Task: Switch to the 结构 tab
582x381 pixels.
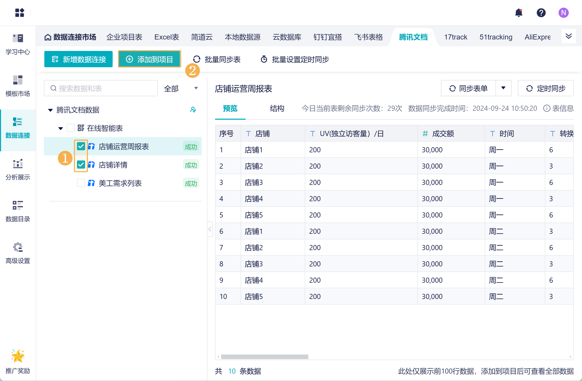Action: pos(277,108)
